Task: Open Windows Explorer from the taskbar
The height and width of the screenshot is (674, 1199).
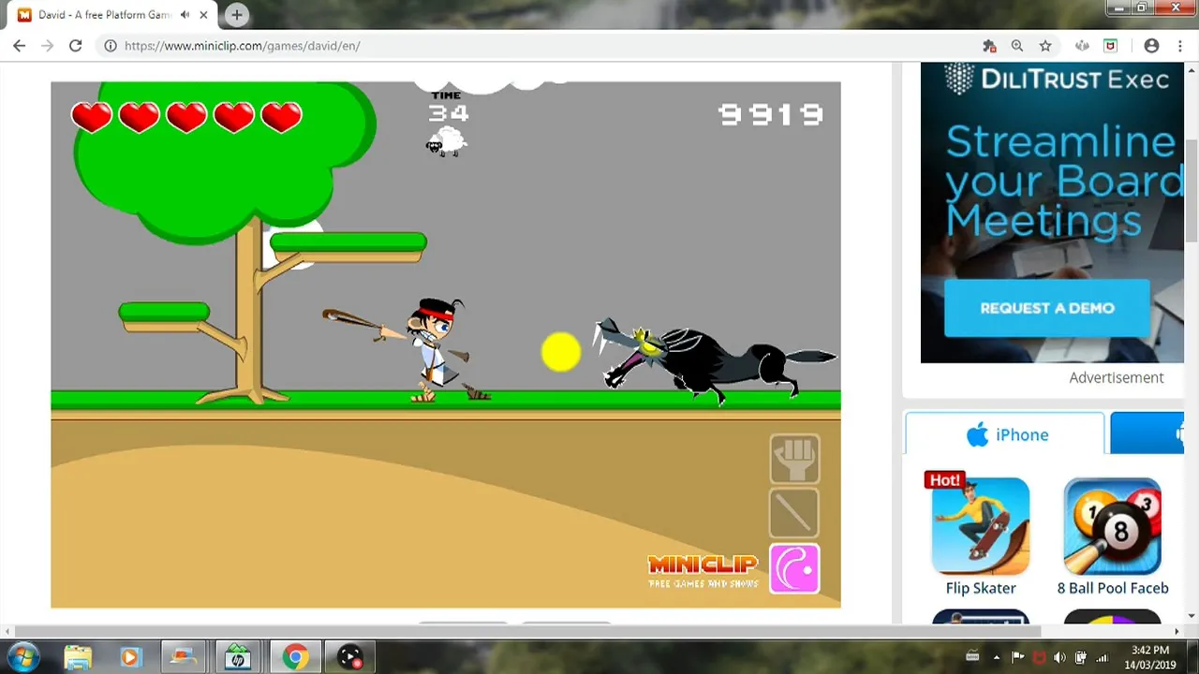Action: click(78, 657)
